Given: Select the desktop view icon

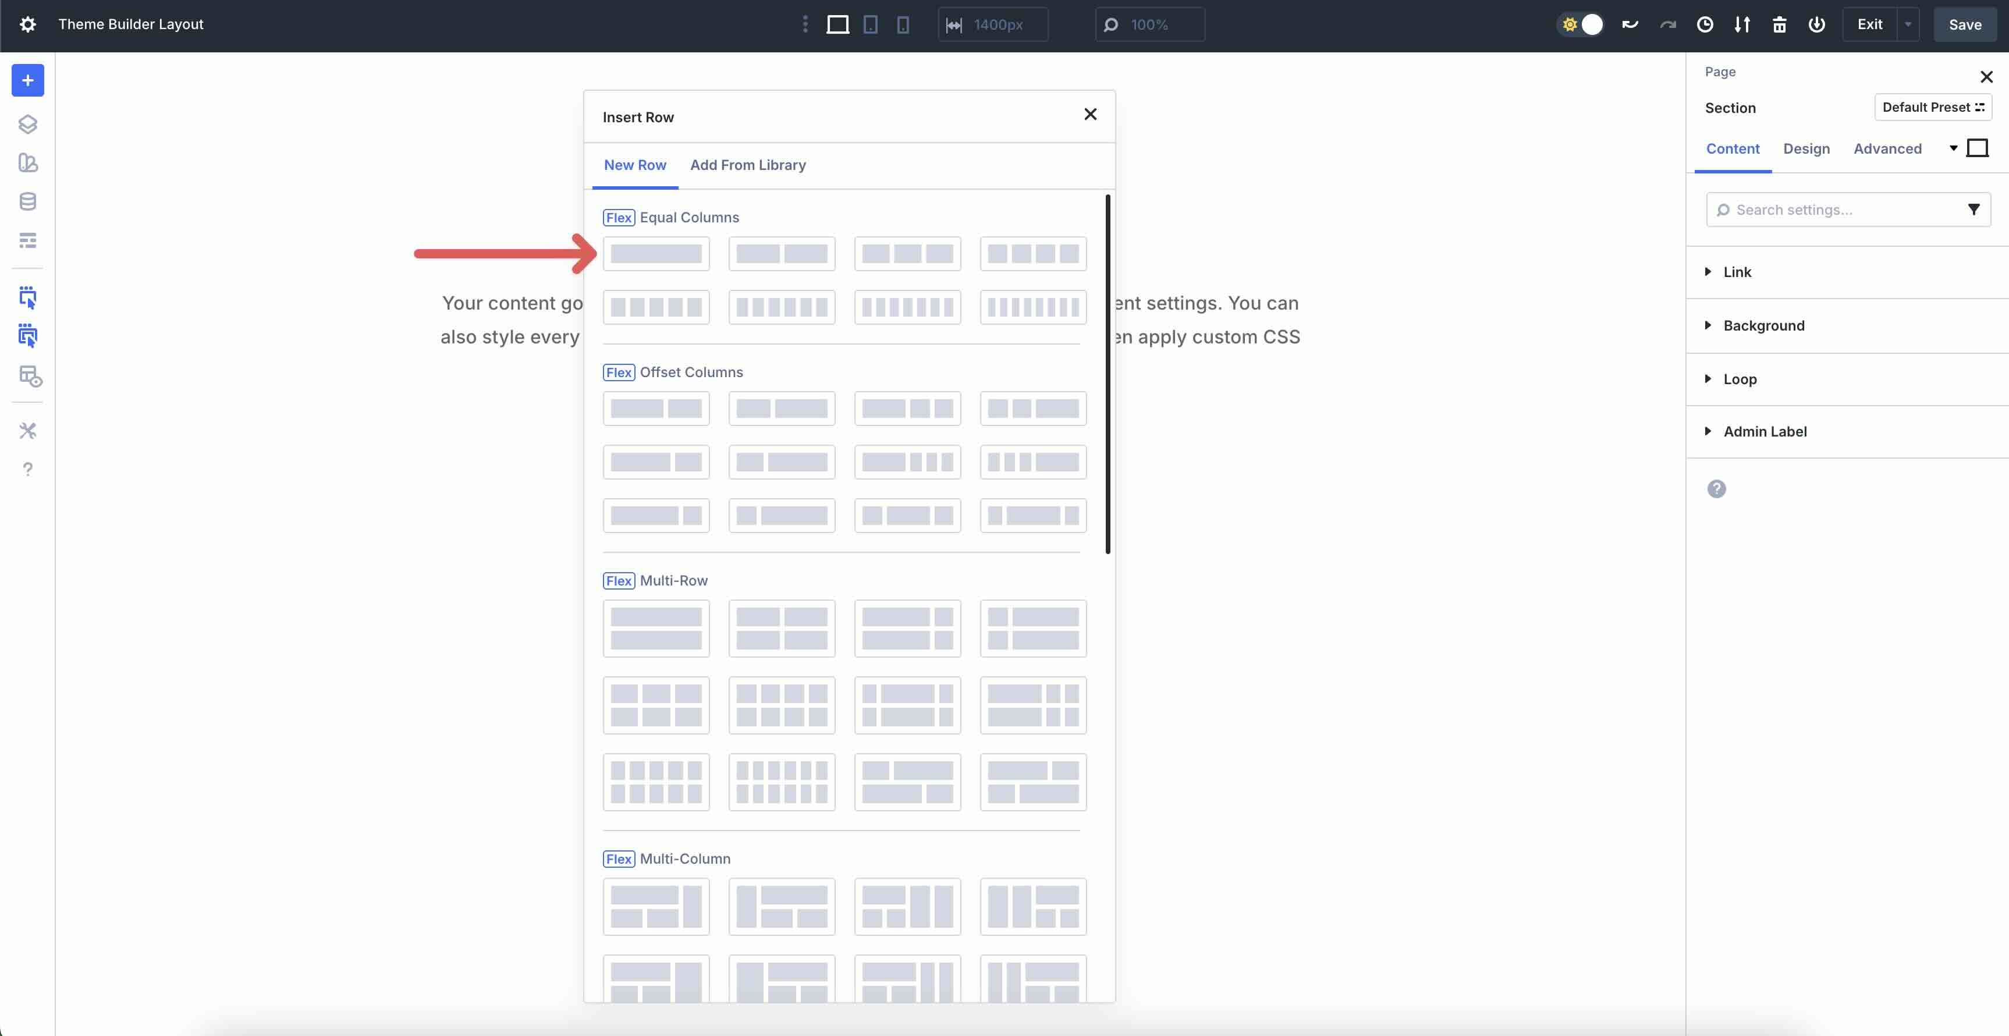Looking at the screenshot, I should tap(837, 24).
